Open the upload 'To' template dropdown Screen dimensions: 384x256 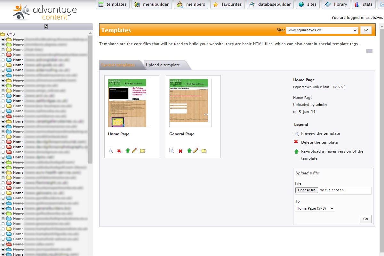pos(315,208)
